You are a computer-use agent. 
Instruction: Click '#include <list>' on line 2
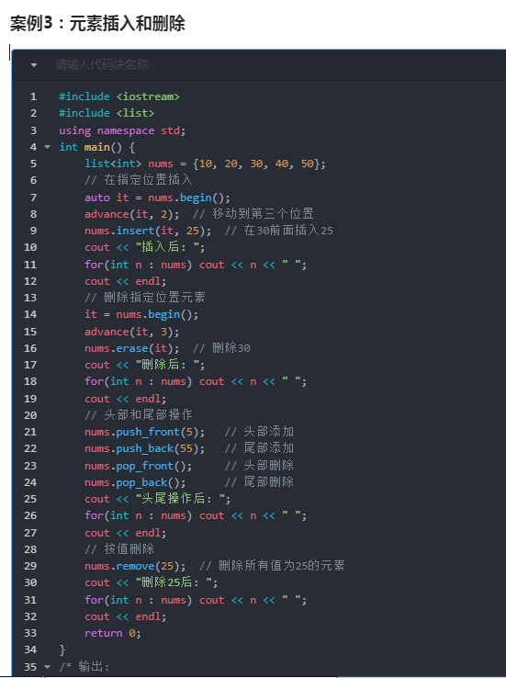pyautogui.click(x=107, y=113)
